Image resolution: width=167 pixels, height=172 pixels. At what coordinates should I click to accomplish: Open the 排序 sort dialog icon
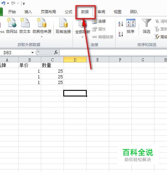tap(131, 26)
